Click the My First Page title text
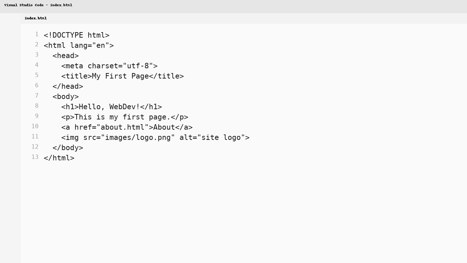 pyautogui.click(x=120, y=76)
